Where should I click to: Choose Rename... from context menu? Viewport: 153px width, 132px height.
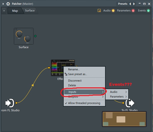click(84, 69)
